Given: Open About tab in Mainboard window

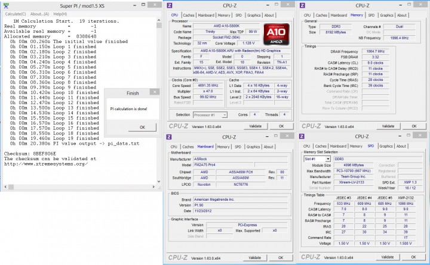Looking at the screenshot, I should [269, 147].
